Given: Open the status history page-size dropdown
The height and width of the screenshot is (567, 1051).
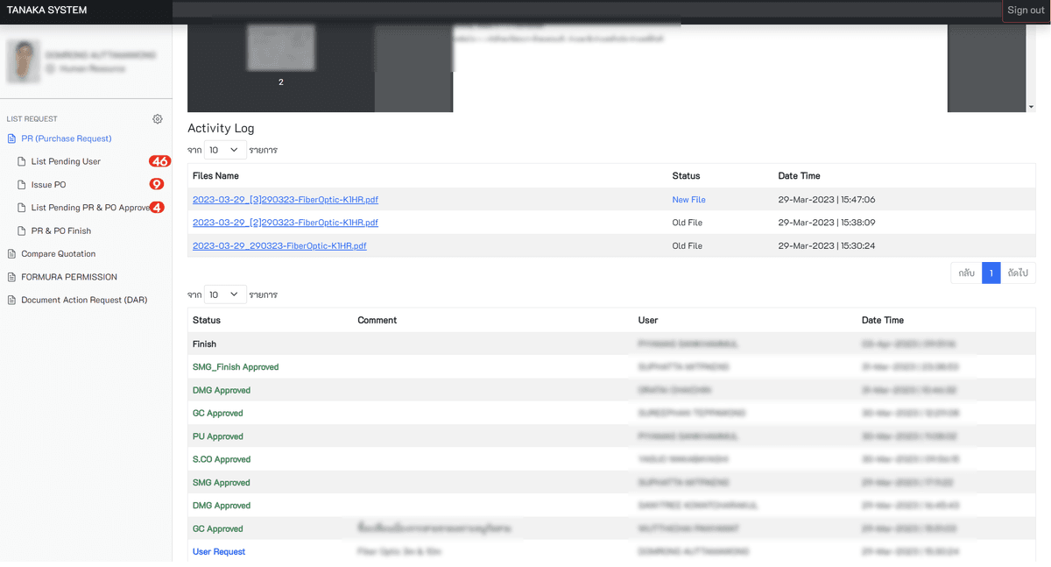Looking at the screenshot, I should tap(225, 294).
